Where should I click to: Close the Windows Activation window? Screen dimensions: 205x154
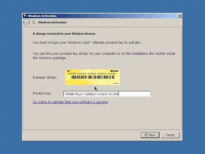[x=180, y=16]
